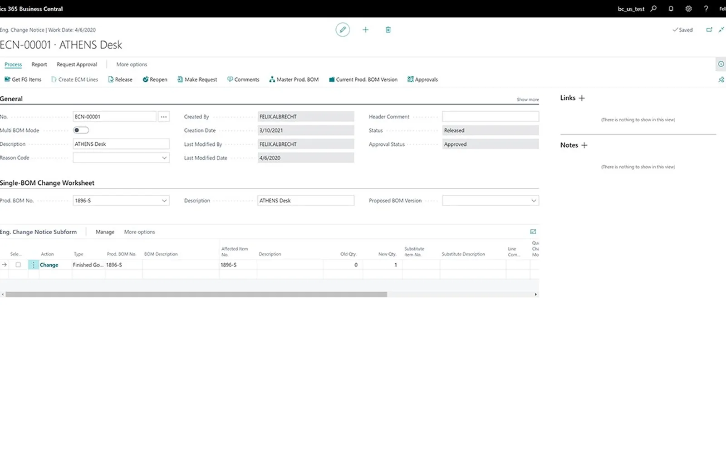Click the Reopen action
Screen dimensions: 726x454
pos(155,79)
